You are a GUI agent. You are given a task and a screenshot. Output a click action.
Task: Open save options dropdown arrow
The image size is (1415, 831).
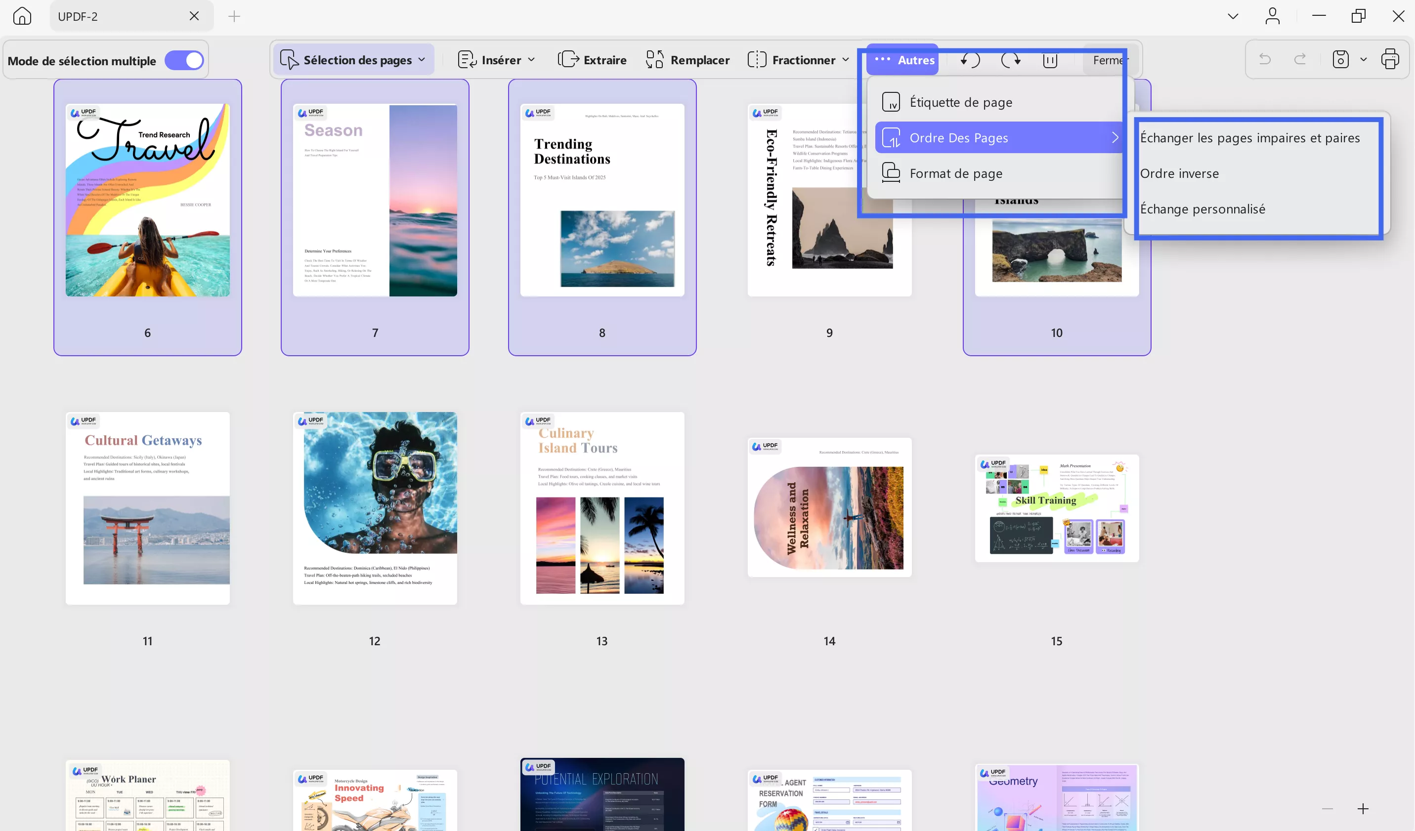click(x=1363, y=59)
